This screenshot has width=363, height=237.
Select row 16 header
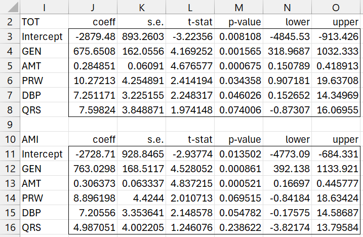coord(9,227)
